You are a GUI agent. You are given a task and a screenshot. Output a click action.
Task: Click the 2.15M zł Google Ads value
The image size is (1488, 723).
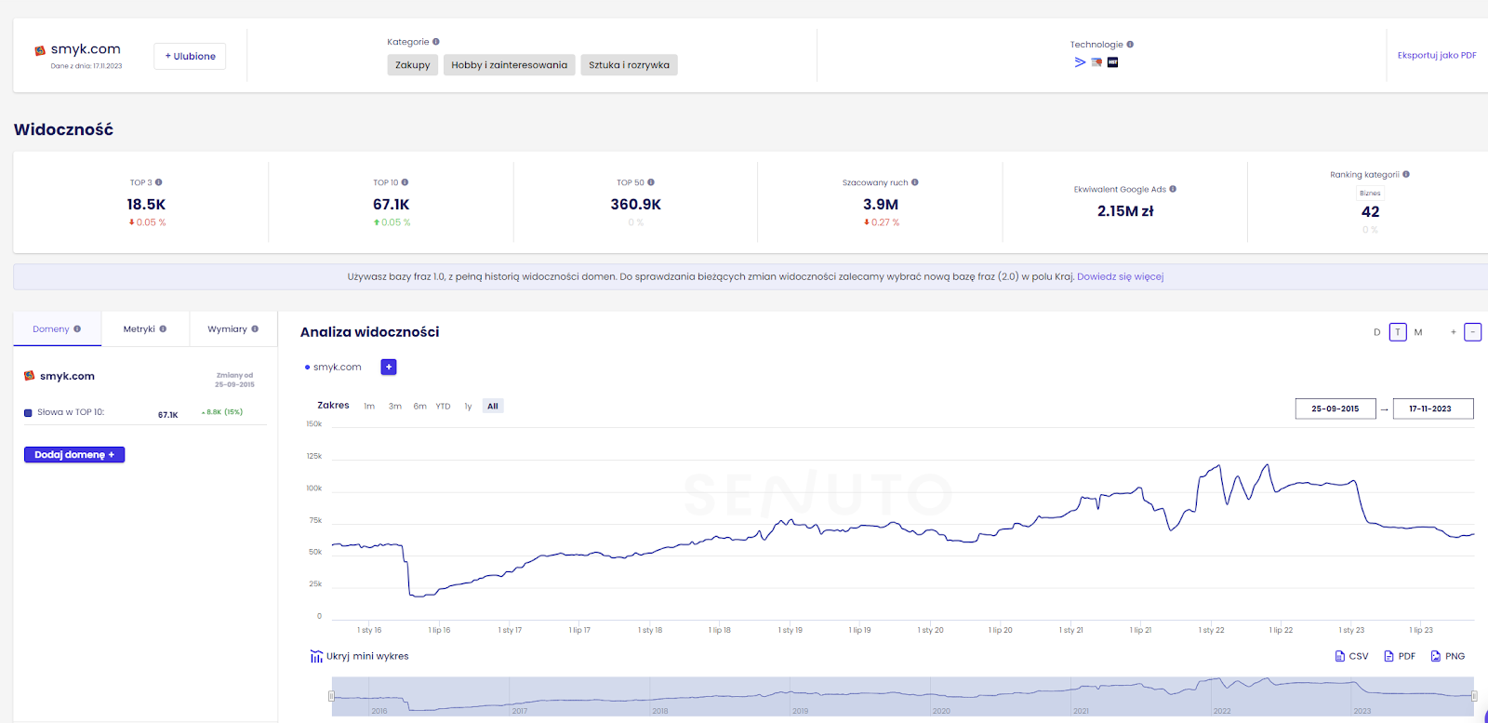(x=1125, y=211)
